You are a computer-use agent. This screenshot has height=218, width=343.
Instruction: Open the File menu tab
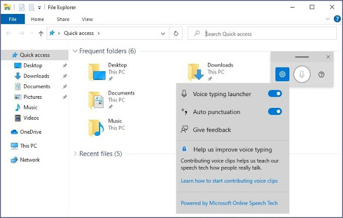12,19
